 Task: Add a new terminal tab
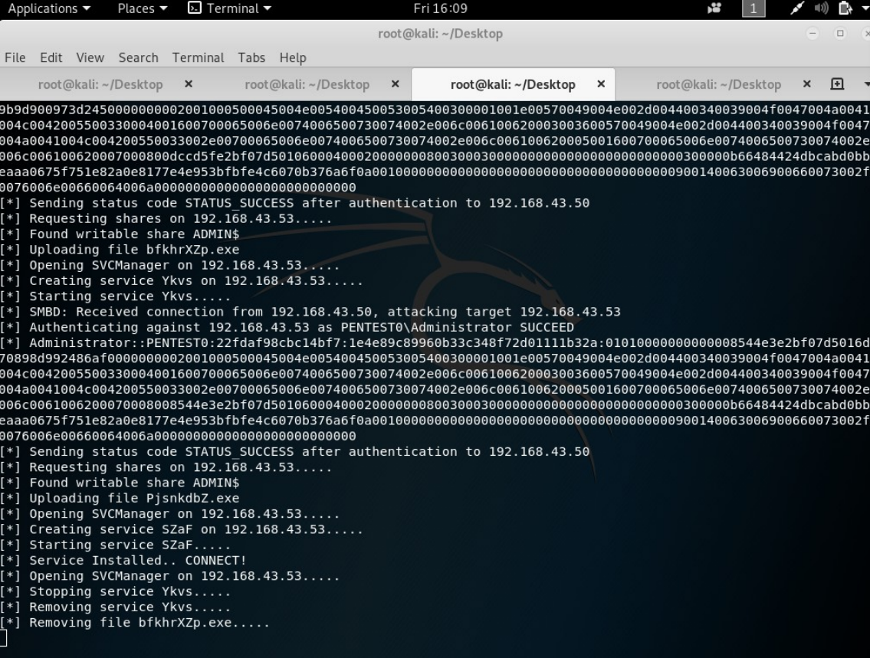(x=837, y=83)
